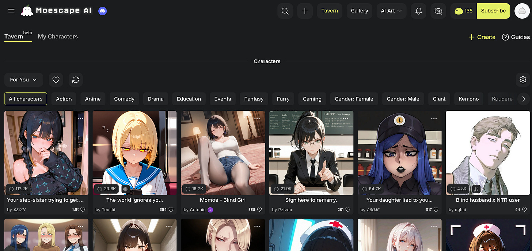
Task: Filter by Gender: Male tag
Action: click(403, 99)
